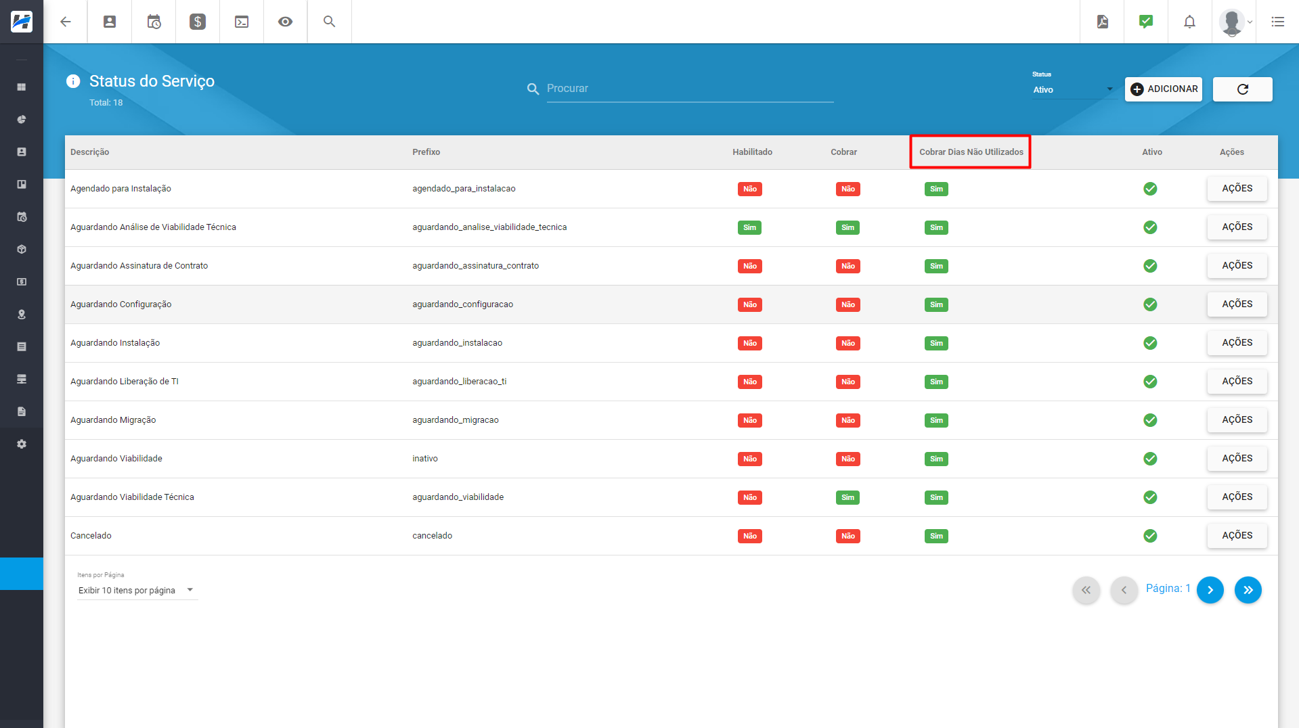Screen dimensions: 1299x728
Task: Open AÇÕES for Aguardando Análise de Viabilidade Técnica
Action: point(1237,227)
